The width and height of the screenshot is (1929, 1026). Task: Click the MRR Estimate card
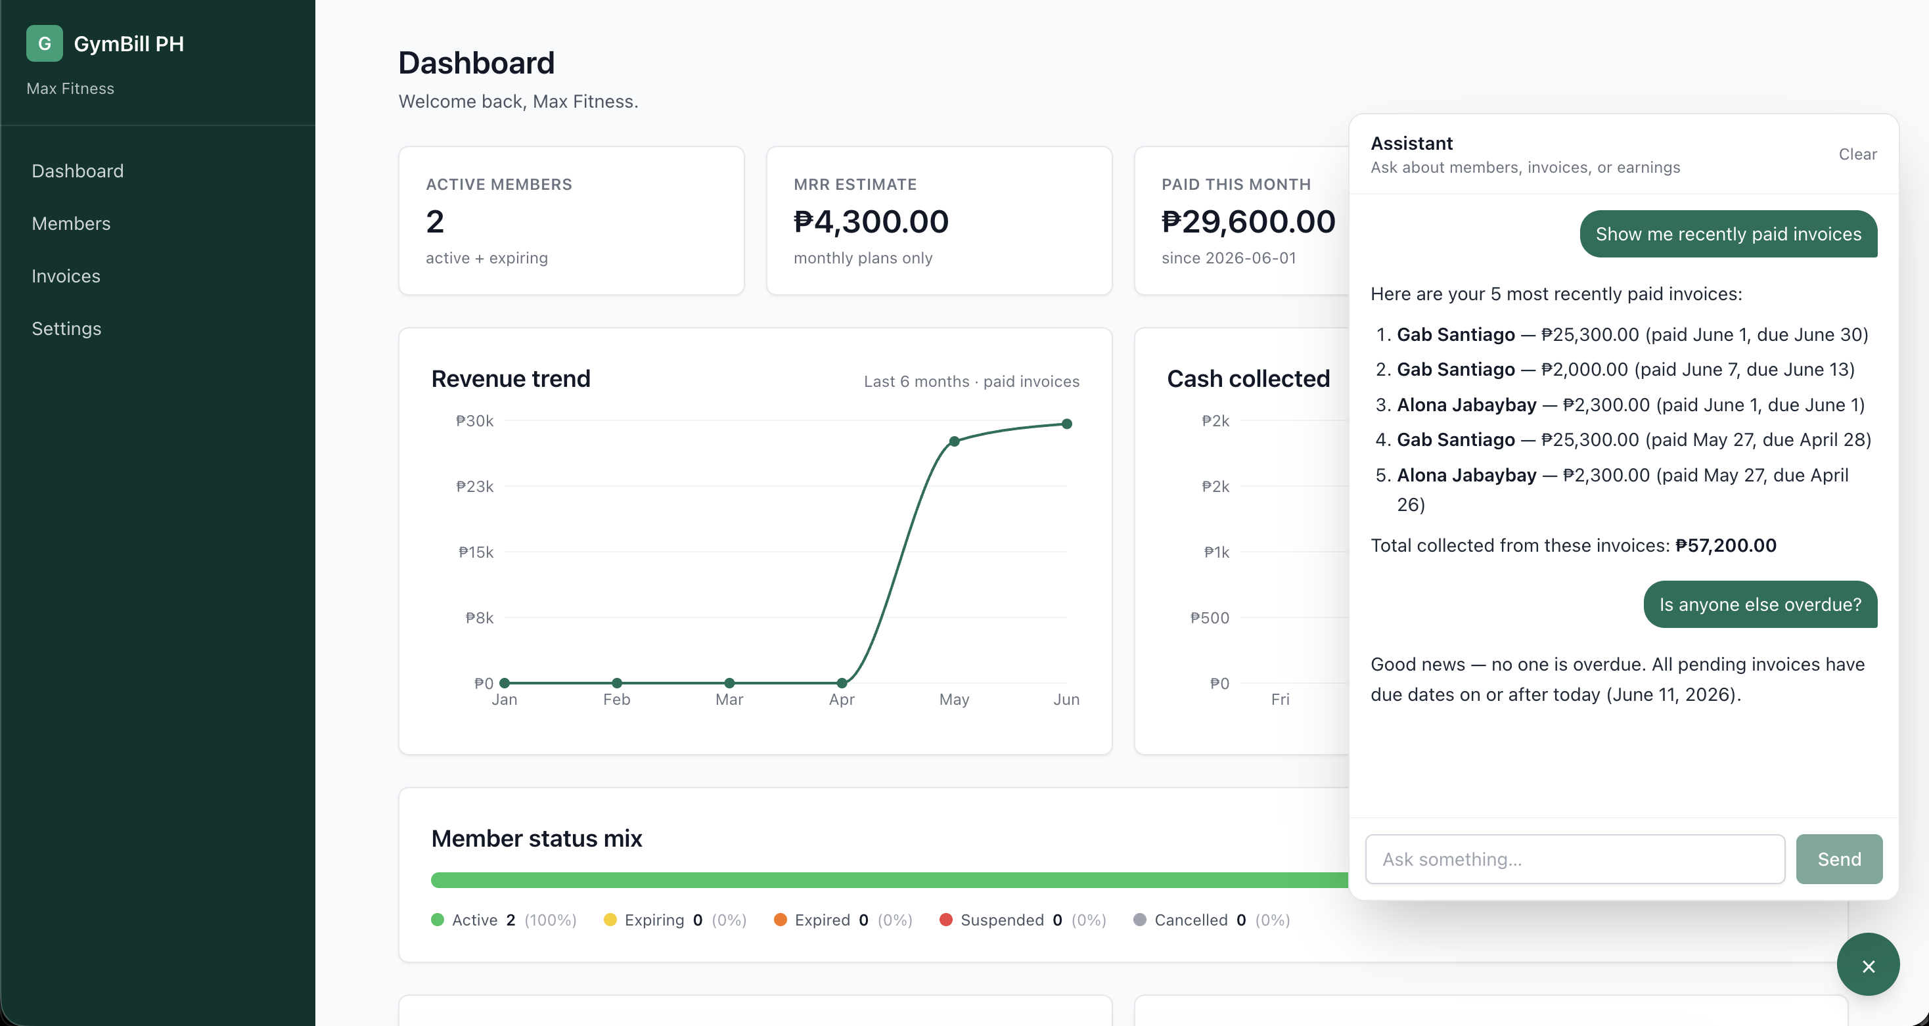[x=939, y=220]
